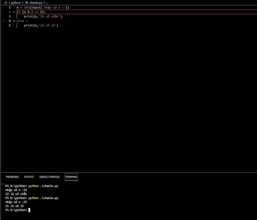
Task: Switch to the OUTPUT tab
Action: click(x=29, y=177)
